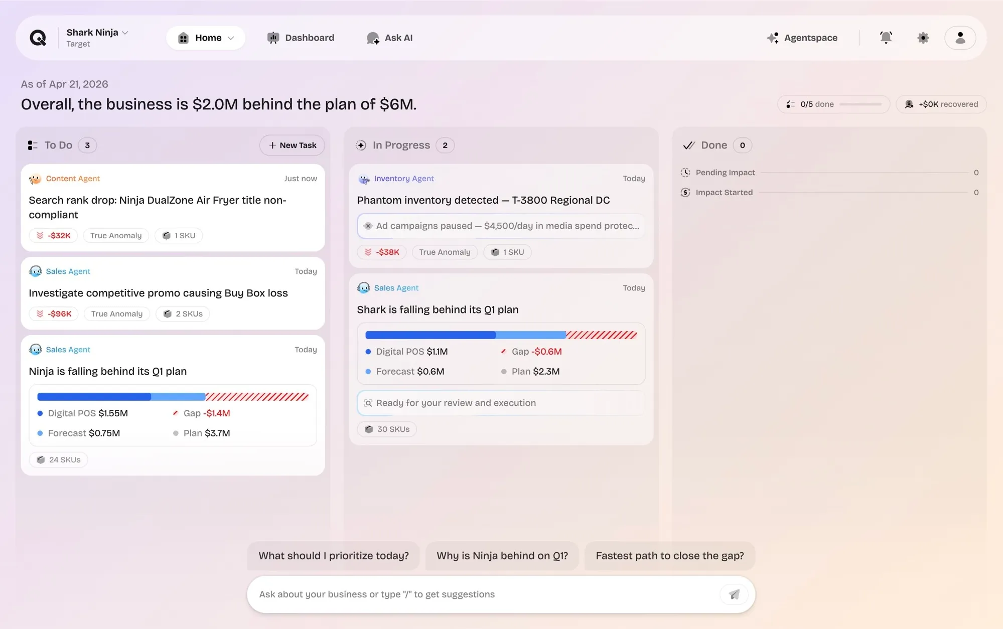Click the Dashboard presentation icon
The width and height of the screenshot is (1003, 629).
tap(273, 38)
